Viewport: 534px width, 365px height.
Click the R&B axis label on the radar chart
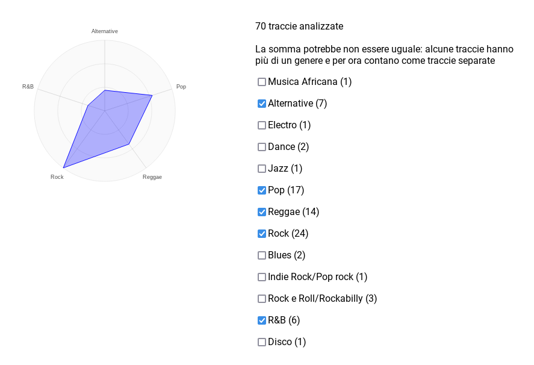[x=27, y=87]
